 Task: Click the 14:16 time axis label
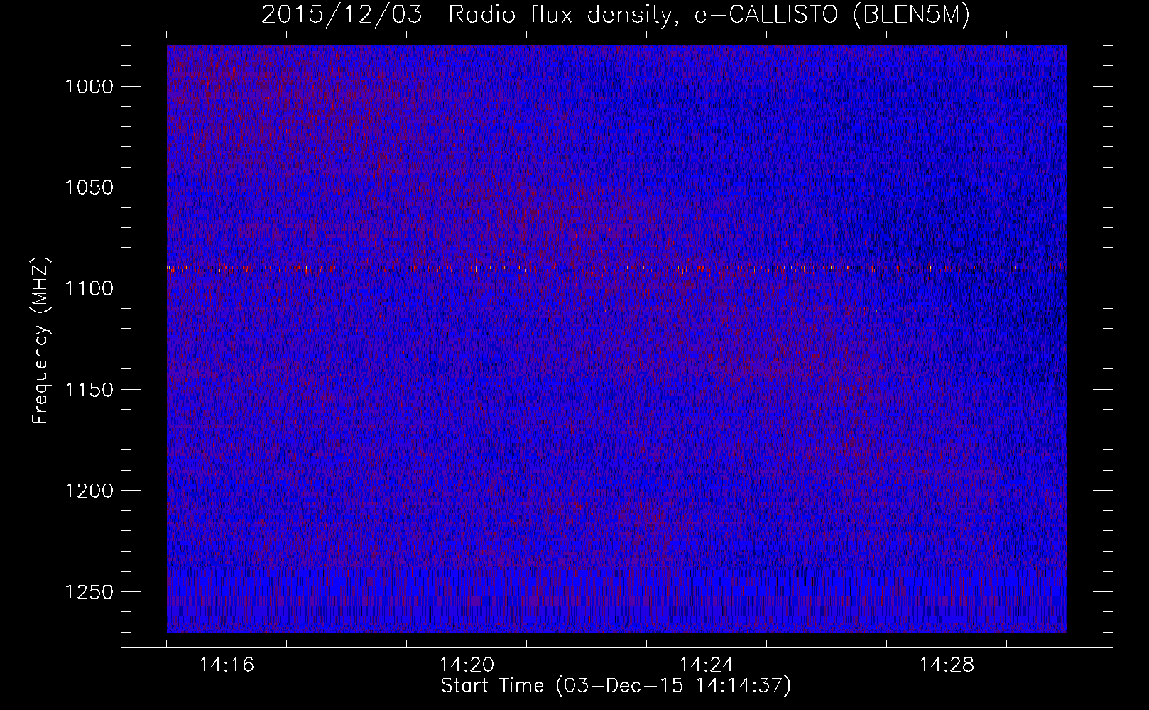click(x=227, y=665)
